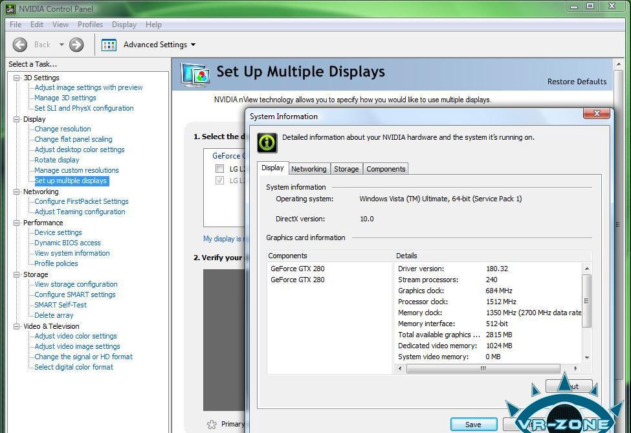Screen dimensions: 631x433
Task: Click the 'My display is' link
Action: tap(223, 239)
